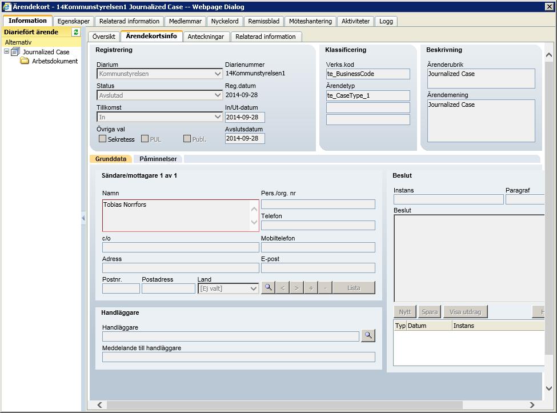The width and height of the screenshot is (557, 413).
Task: Click the next sender arrow button
Action: tap(296, 288)
